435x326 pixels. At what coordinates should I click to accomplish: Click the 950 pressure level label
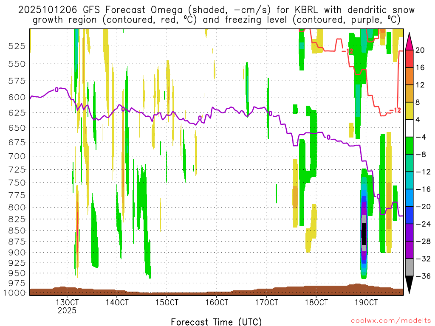point(17,273)
